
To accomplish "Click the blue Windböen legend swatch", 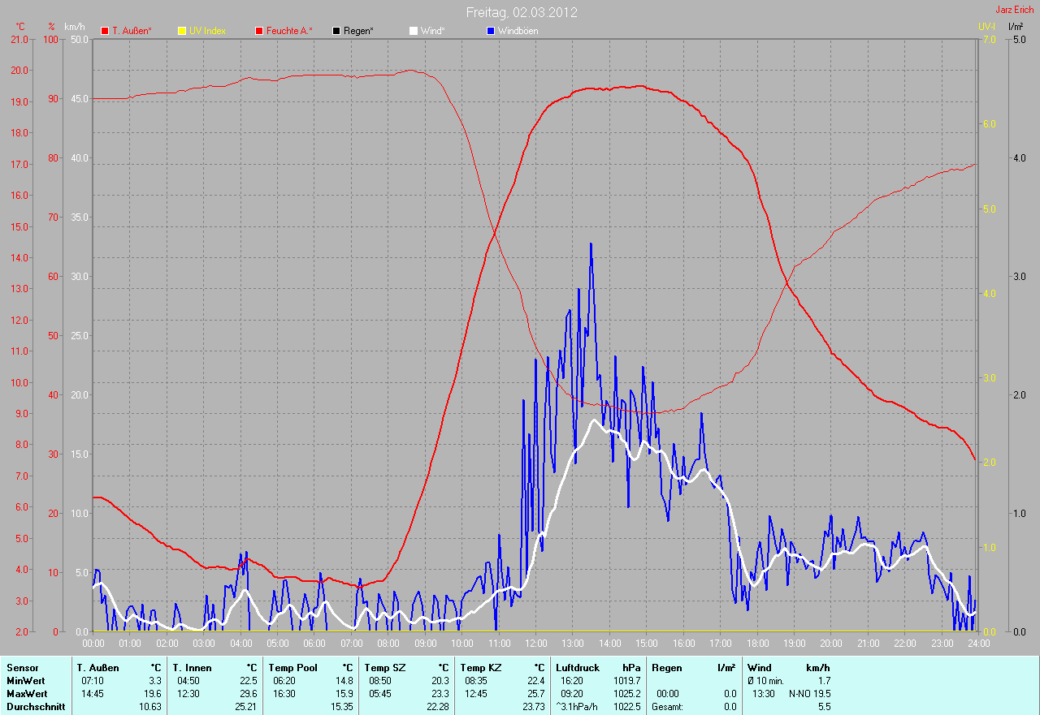I will pyautogui.click(x=491, y=31).
